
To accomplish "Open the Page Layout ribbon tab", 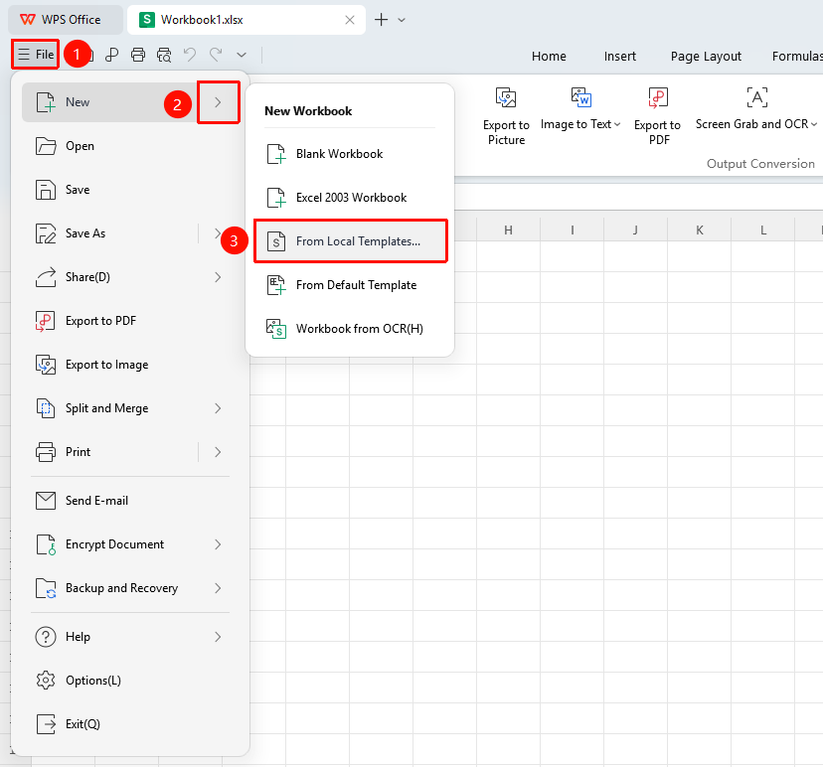I will [x=706, y=57].
